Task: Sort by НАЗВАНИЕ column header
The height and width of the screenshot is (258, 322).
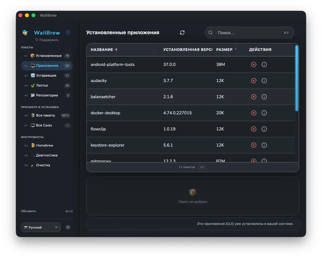Action: click(104, 49)
